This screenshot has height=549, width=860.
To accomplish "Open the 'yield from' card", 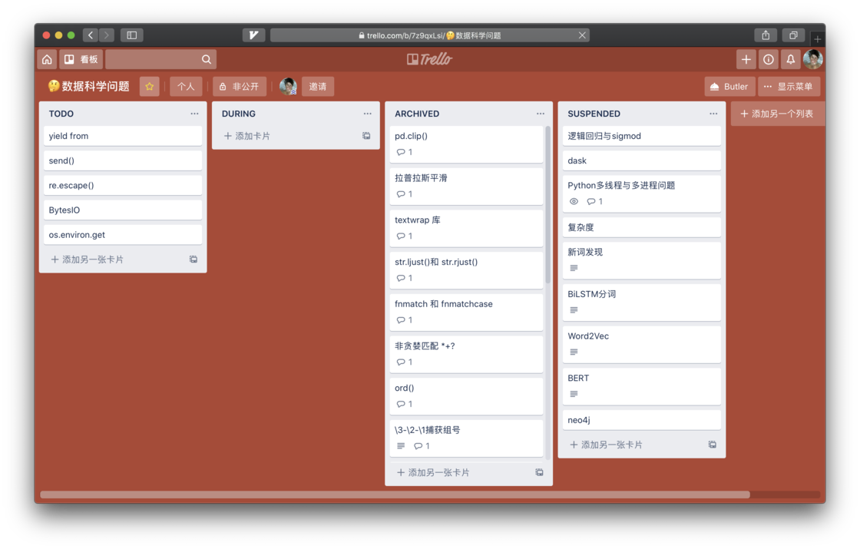I will click(x=123, y=136).
